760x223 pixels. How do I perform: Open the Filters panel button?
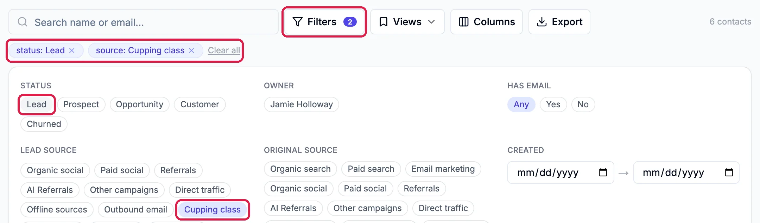324,22
